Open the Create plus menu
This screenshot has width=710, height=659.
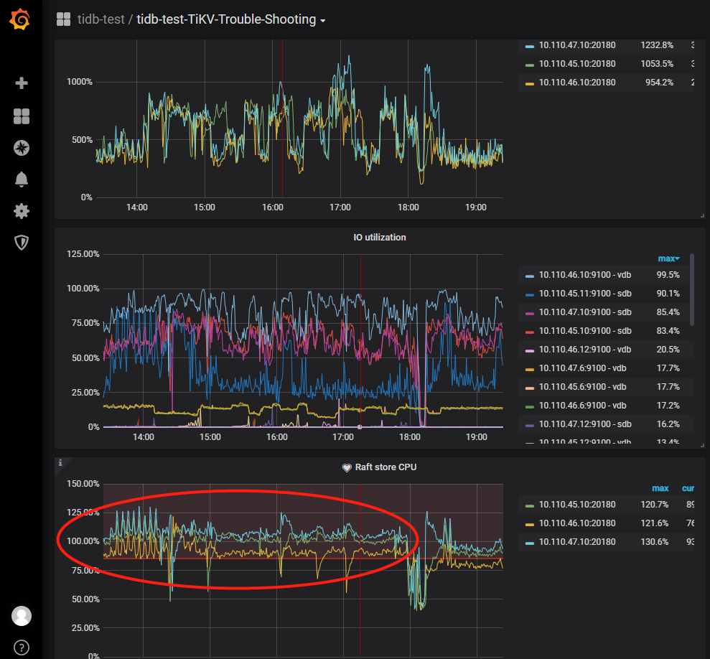point(22,83)
